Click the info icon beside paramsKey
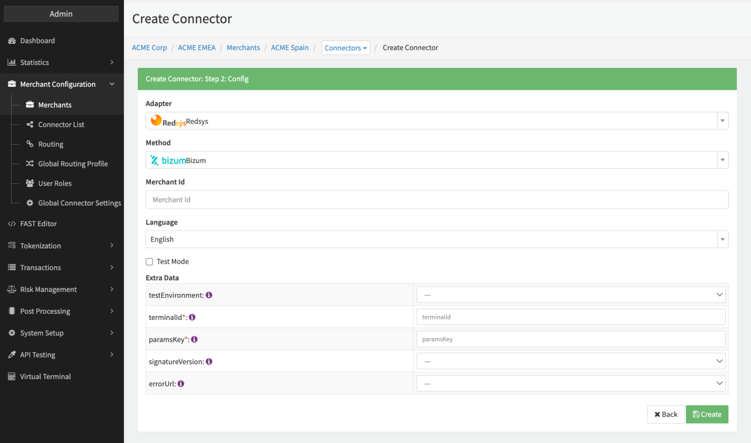This screenshot has width=751, height=443. 194,339
